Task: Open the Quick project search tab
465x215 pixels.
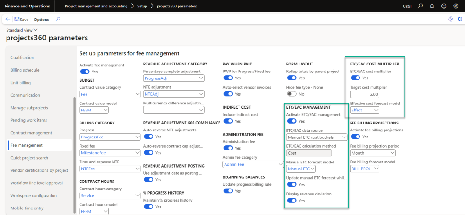Action: 29,158
